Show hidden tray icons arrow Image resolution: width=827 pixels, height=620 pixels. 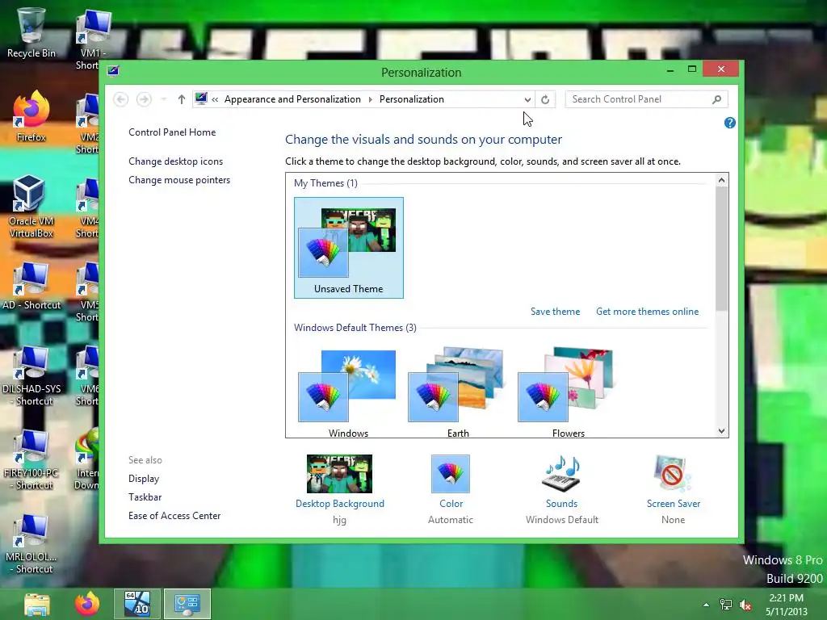click(x=706, y=605)
